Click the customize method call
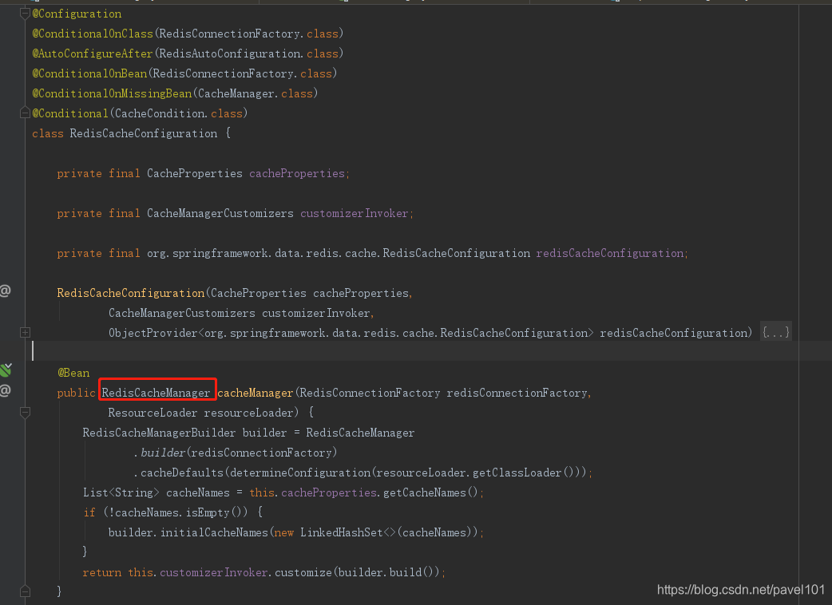Screen dimensions: 832x605 [x=303, y=572]
